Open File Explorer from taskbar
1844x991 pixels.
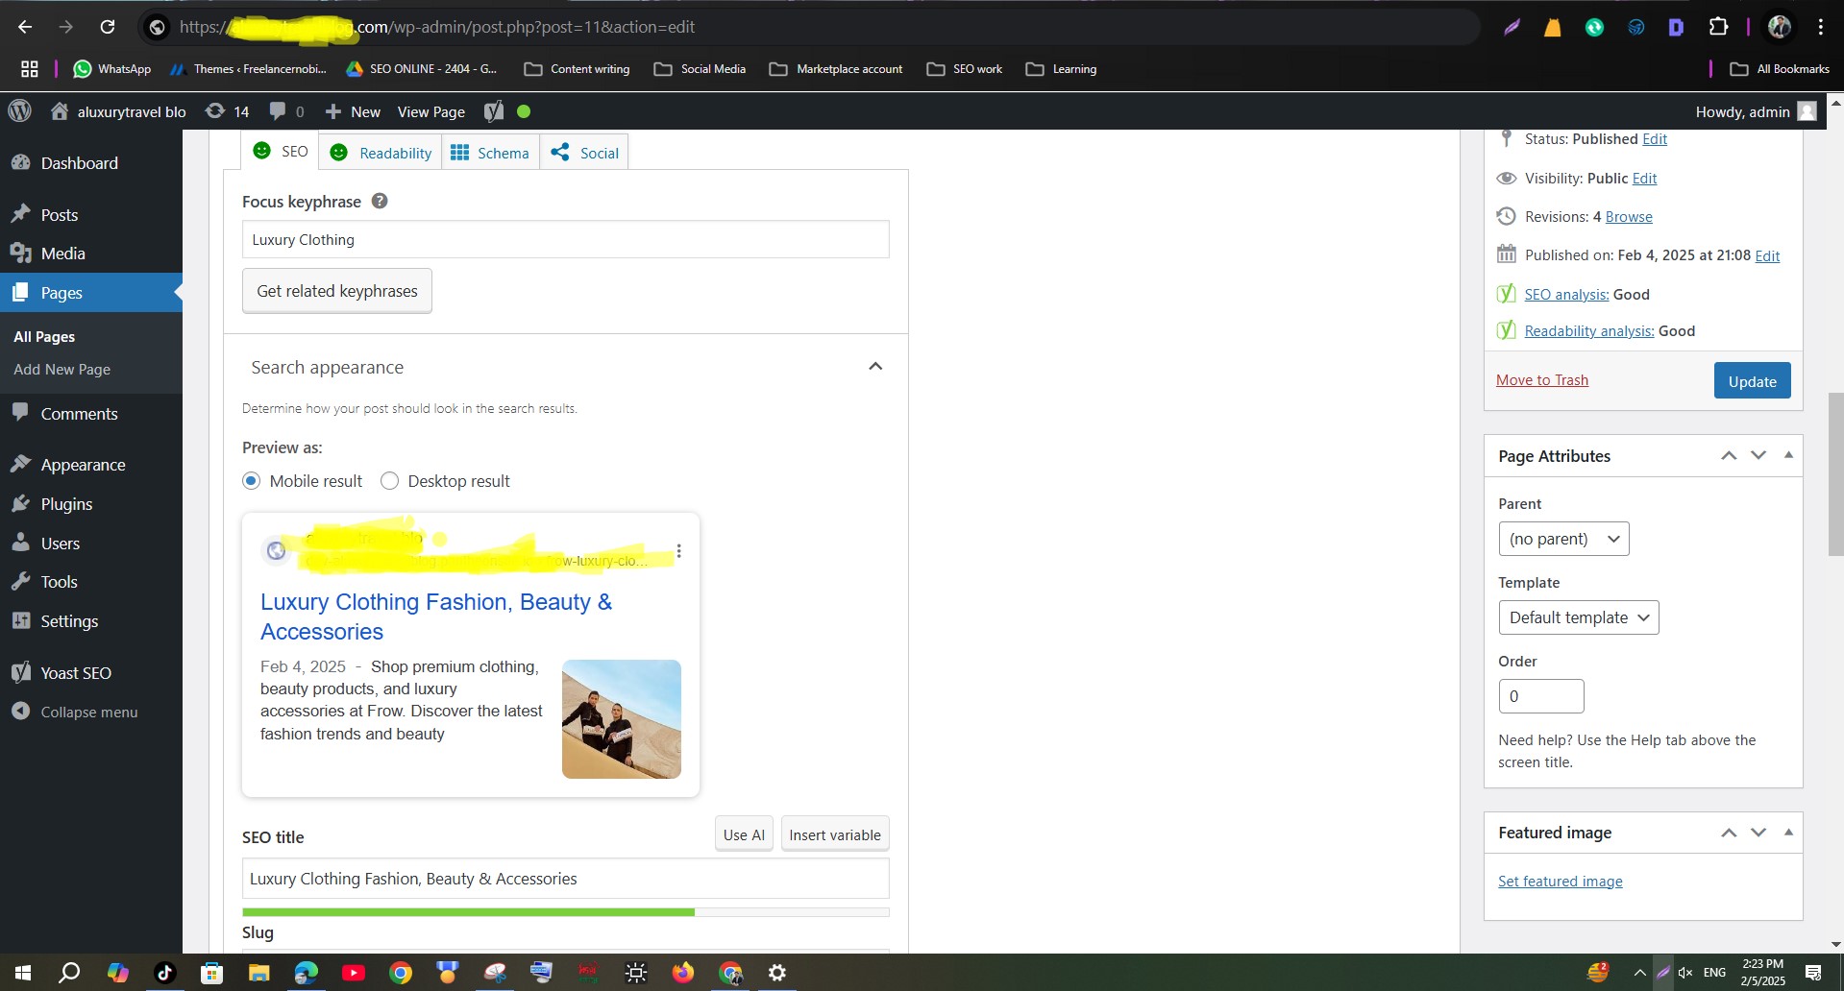click(258, 973)
